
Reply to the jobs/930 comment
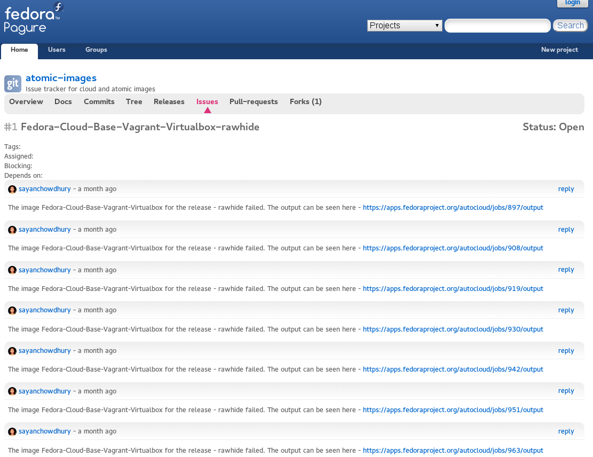click(566, 310)
